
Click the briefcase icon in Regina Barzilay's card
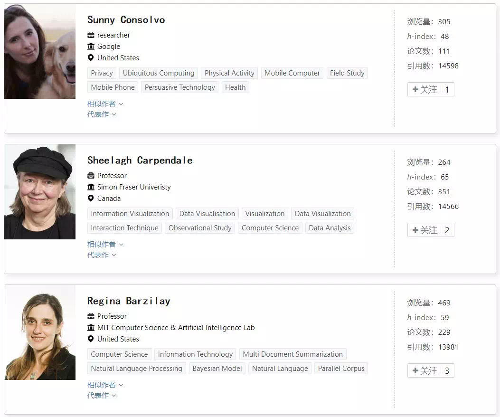91,316
